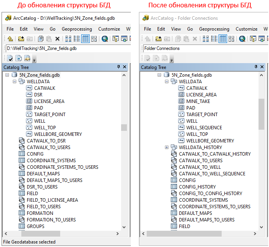Click Up One Level icon in left ArcCatalog window
Screen dimensions: 269x247
coord(10,39)
